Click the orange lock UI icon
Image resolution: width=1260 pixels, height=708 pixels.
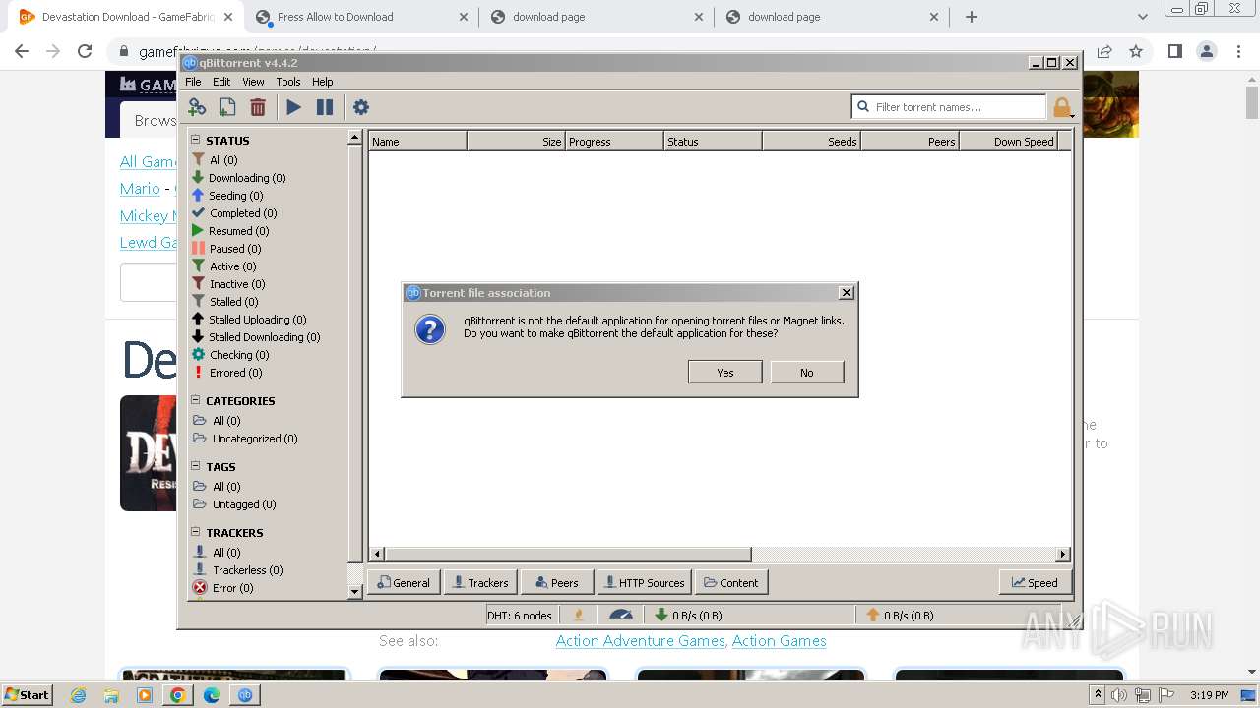click(1061, 107)
